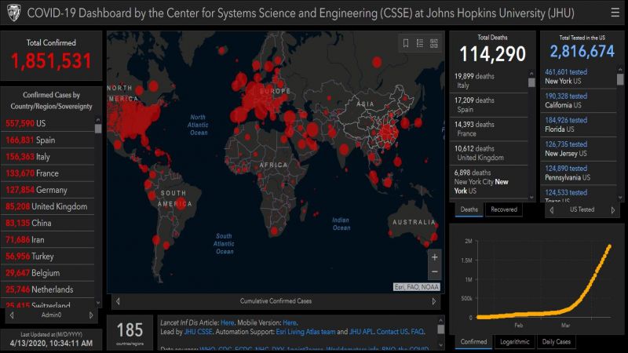Viewport: 628px width, 353px height.
Task: Open the Contact US link
Action: click(392, 332)
